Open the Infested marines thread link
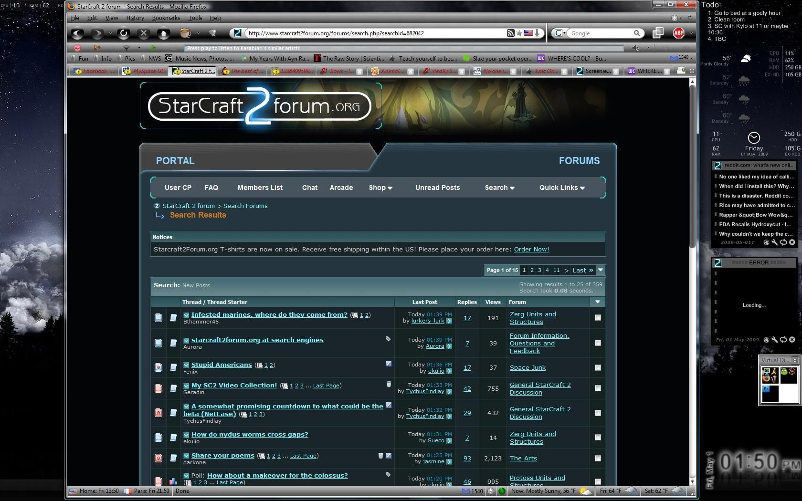Screen dimensions: 802x501 pyautogui.click(x=269, y=314)
